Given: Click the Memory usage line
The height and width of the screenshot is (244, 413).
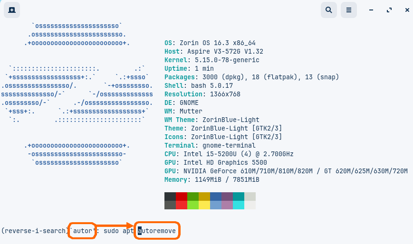Looking at the screenshot, I should [211, 180].
